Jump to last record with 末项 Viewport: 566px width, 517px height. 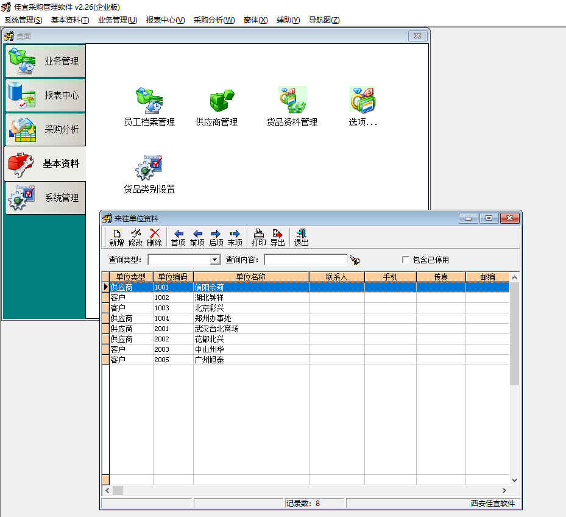[x=235, y=238]
